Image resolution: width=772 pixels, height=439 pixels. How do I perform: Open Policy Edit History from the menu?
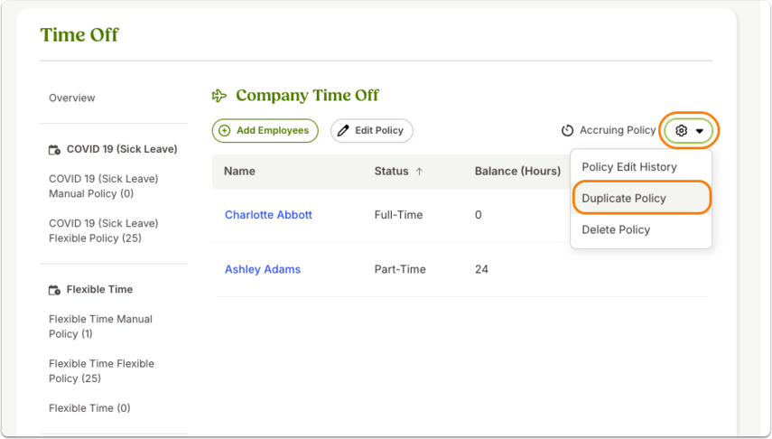(x=629, y=167)
